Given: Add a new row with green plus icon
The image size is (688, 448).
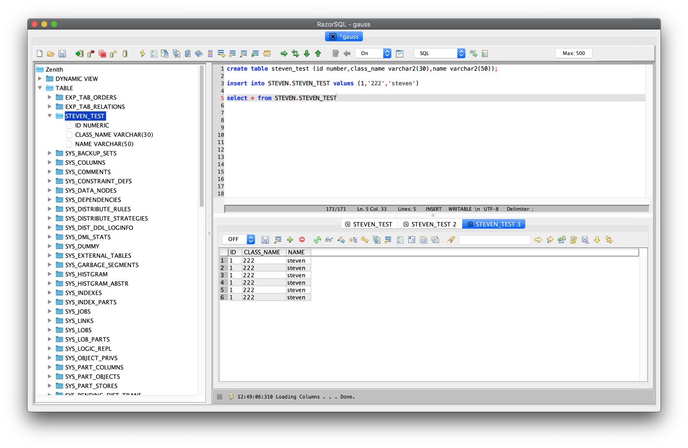Looking at the screenshot, I should click(x=290, y=240).
